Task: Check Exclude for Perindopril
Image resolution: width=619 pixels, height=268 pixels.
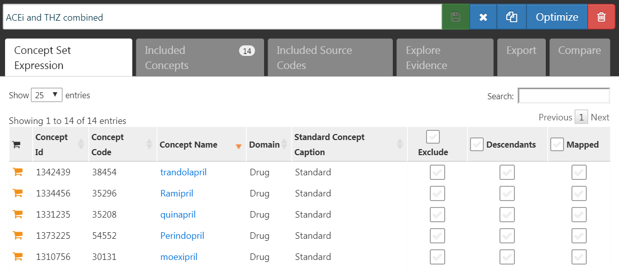Action: (437, 236)
